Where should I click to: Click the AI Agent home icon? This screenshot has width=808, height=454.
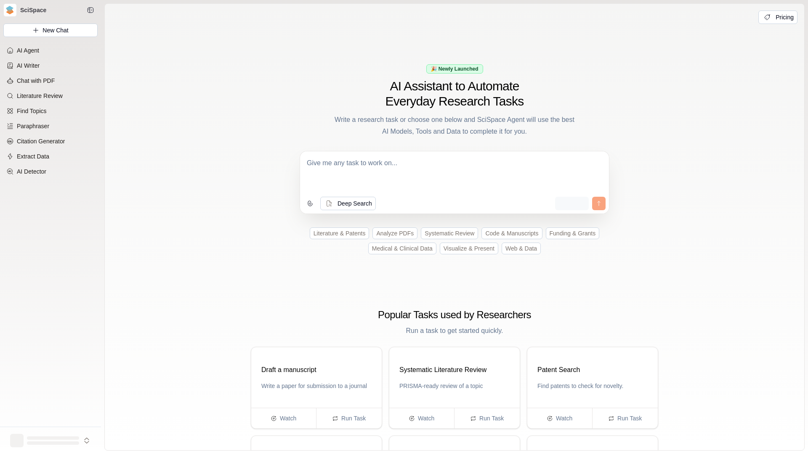[10, 50]
